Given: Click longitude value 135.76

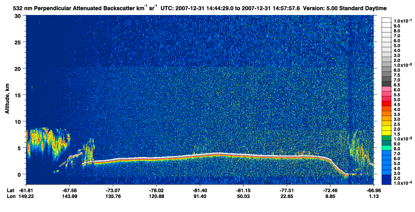Looking at the screenshot, I should (113, 196).
